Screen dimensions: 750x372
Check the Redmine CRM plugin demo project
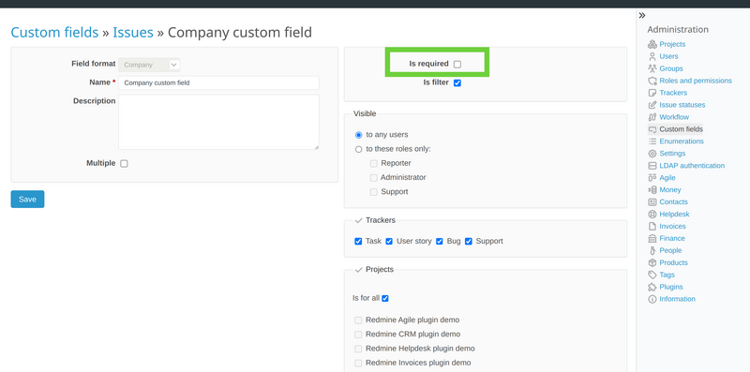pos(358,335)
